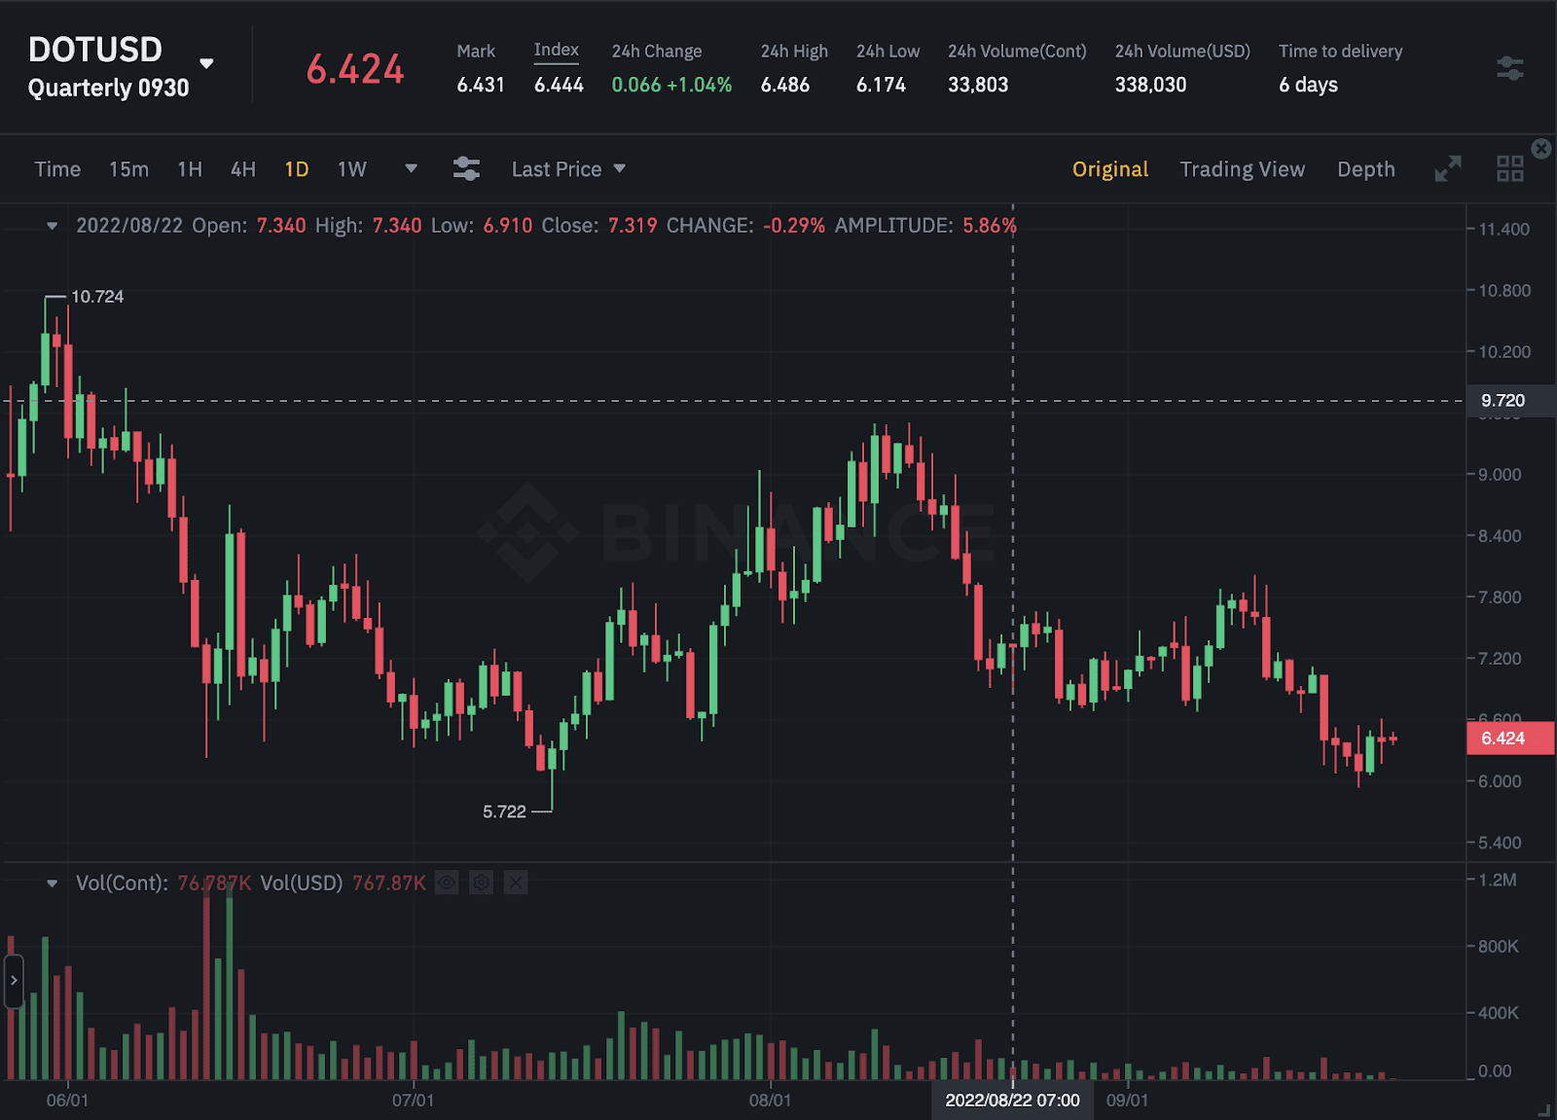Open technical indicator settings icon beside interval tabs
The width and height of the screenshot is (1557, 1120).
coord(466,168)
